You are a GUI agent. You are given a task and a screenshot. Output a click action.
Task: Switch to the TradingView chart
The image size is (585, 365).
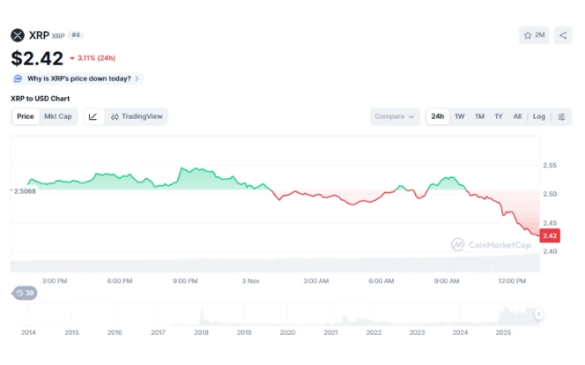coord(137,116)
